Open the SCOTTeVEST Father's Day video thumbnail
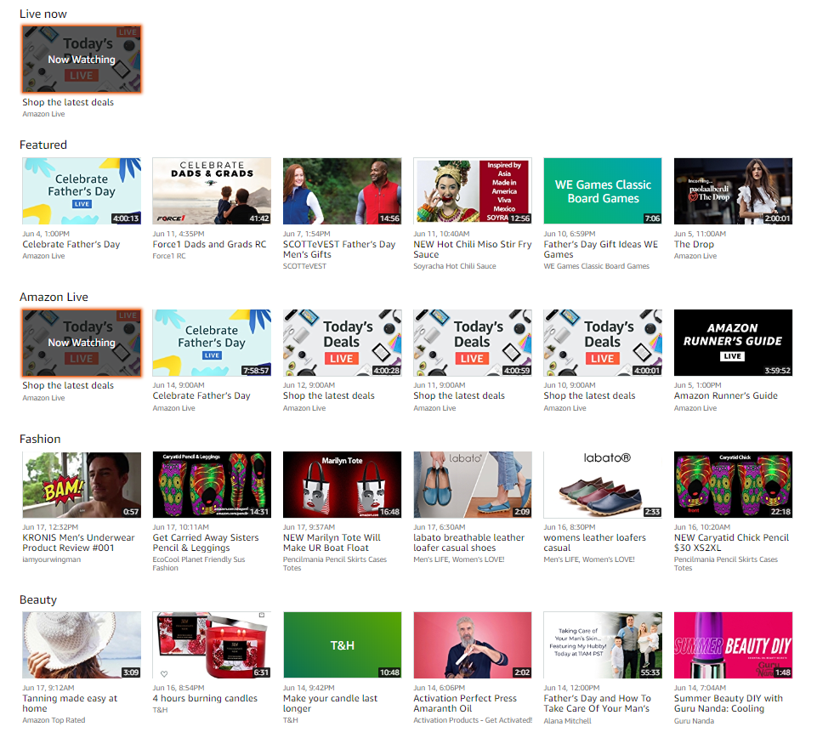This screenshot has width=834, height=738. 342,191
